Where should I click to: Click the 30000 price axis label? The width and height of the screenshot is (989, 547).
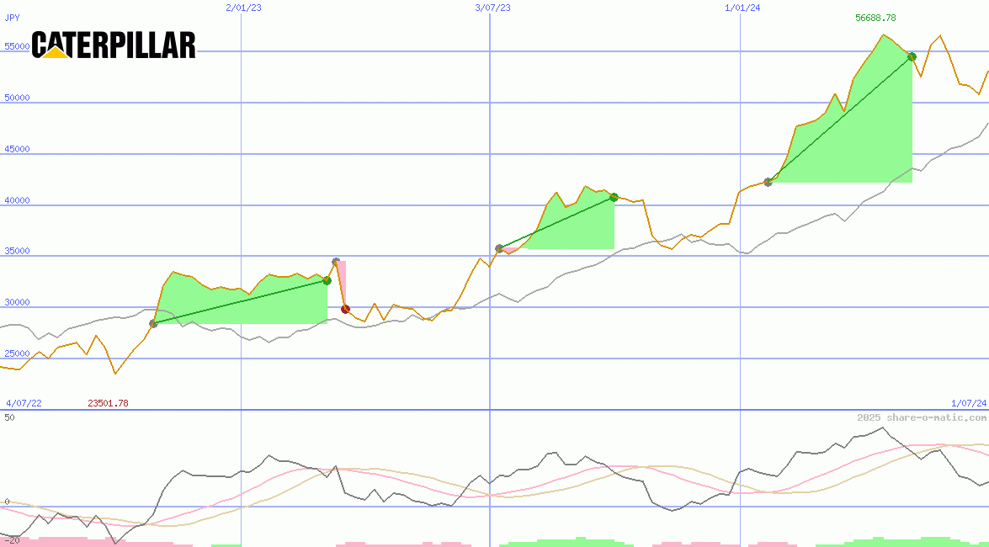17,303
